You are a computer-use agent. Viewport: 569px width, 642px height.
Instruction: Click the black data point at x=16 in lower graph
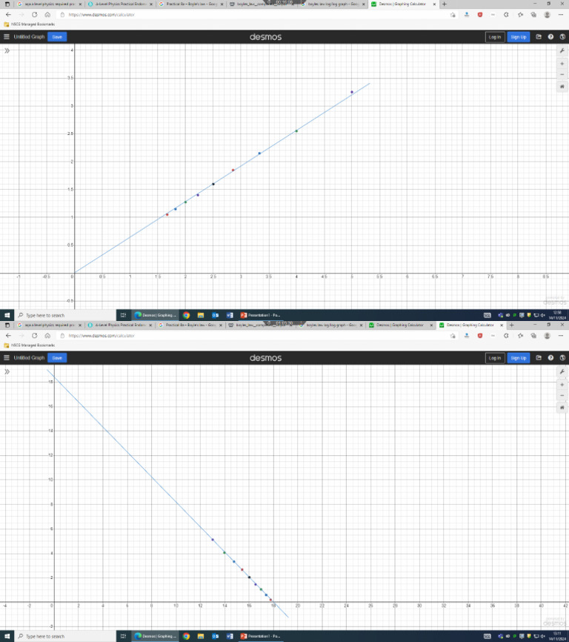click(249, 578)
